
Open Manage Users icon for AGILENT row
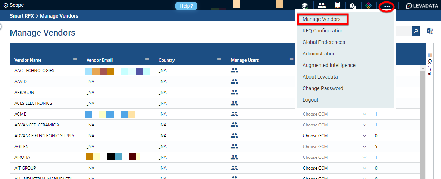234,147
